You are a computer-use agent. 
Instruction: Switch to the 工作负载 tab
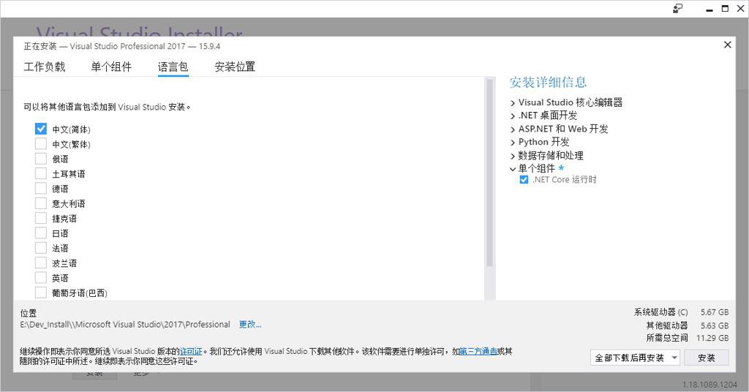point(45,67)
